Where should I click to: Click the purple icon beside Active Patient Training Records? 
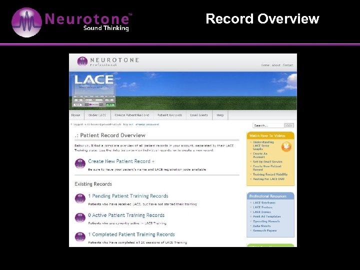coord(80,217)
